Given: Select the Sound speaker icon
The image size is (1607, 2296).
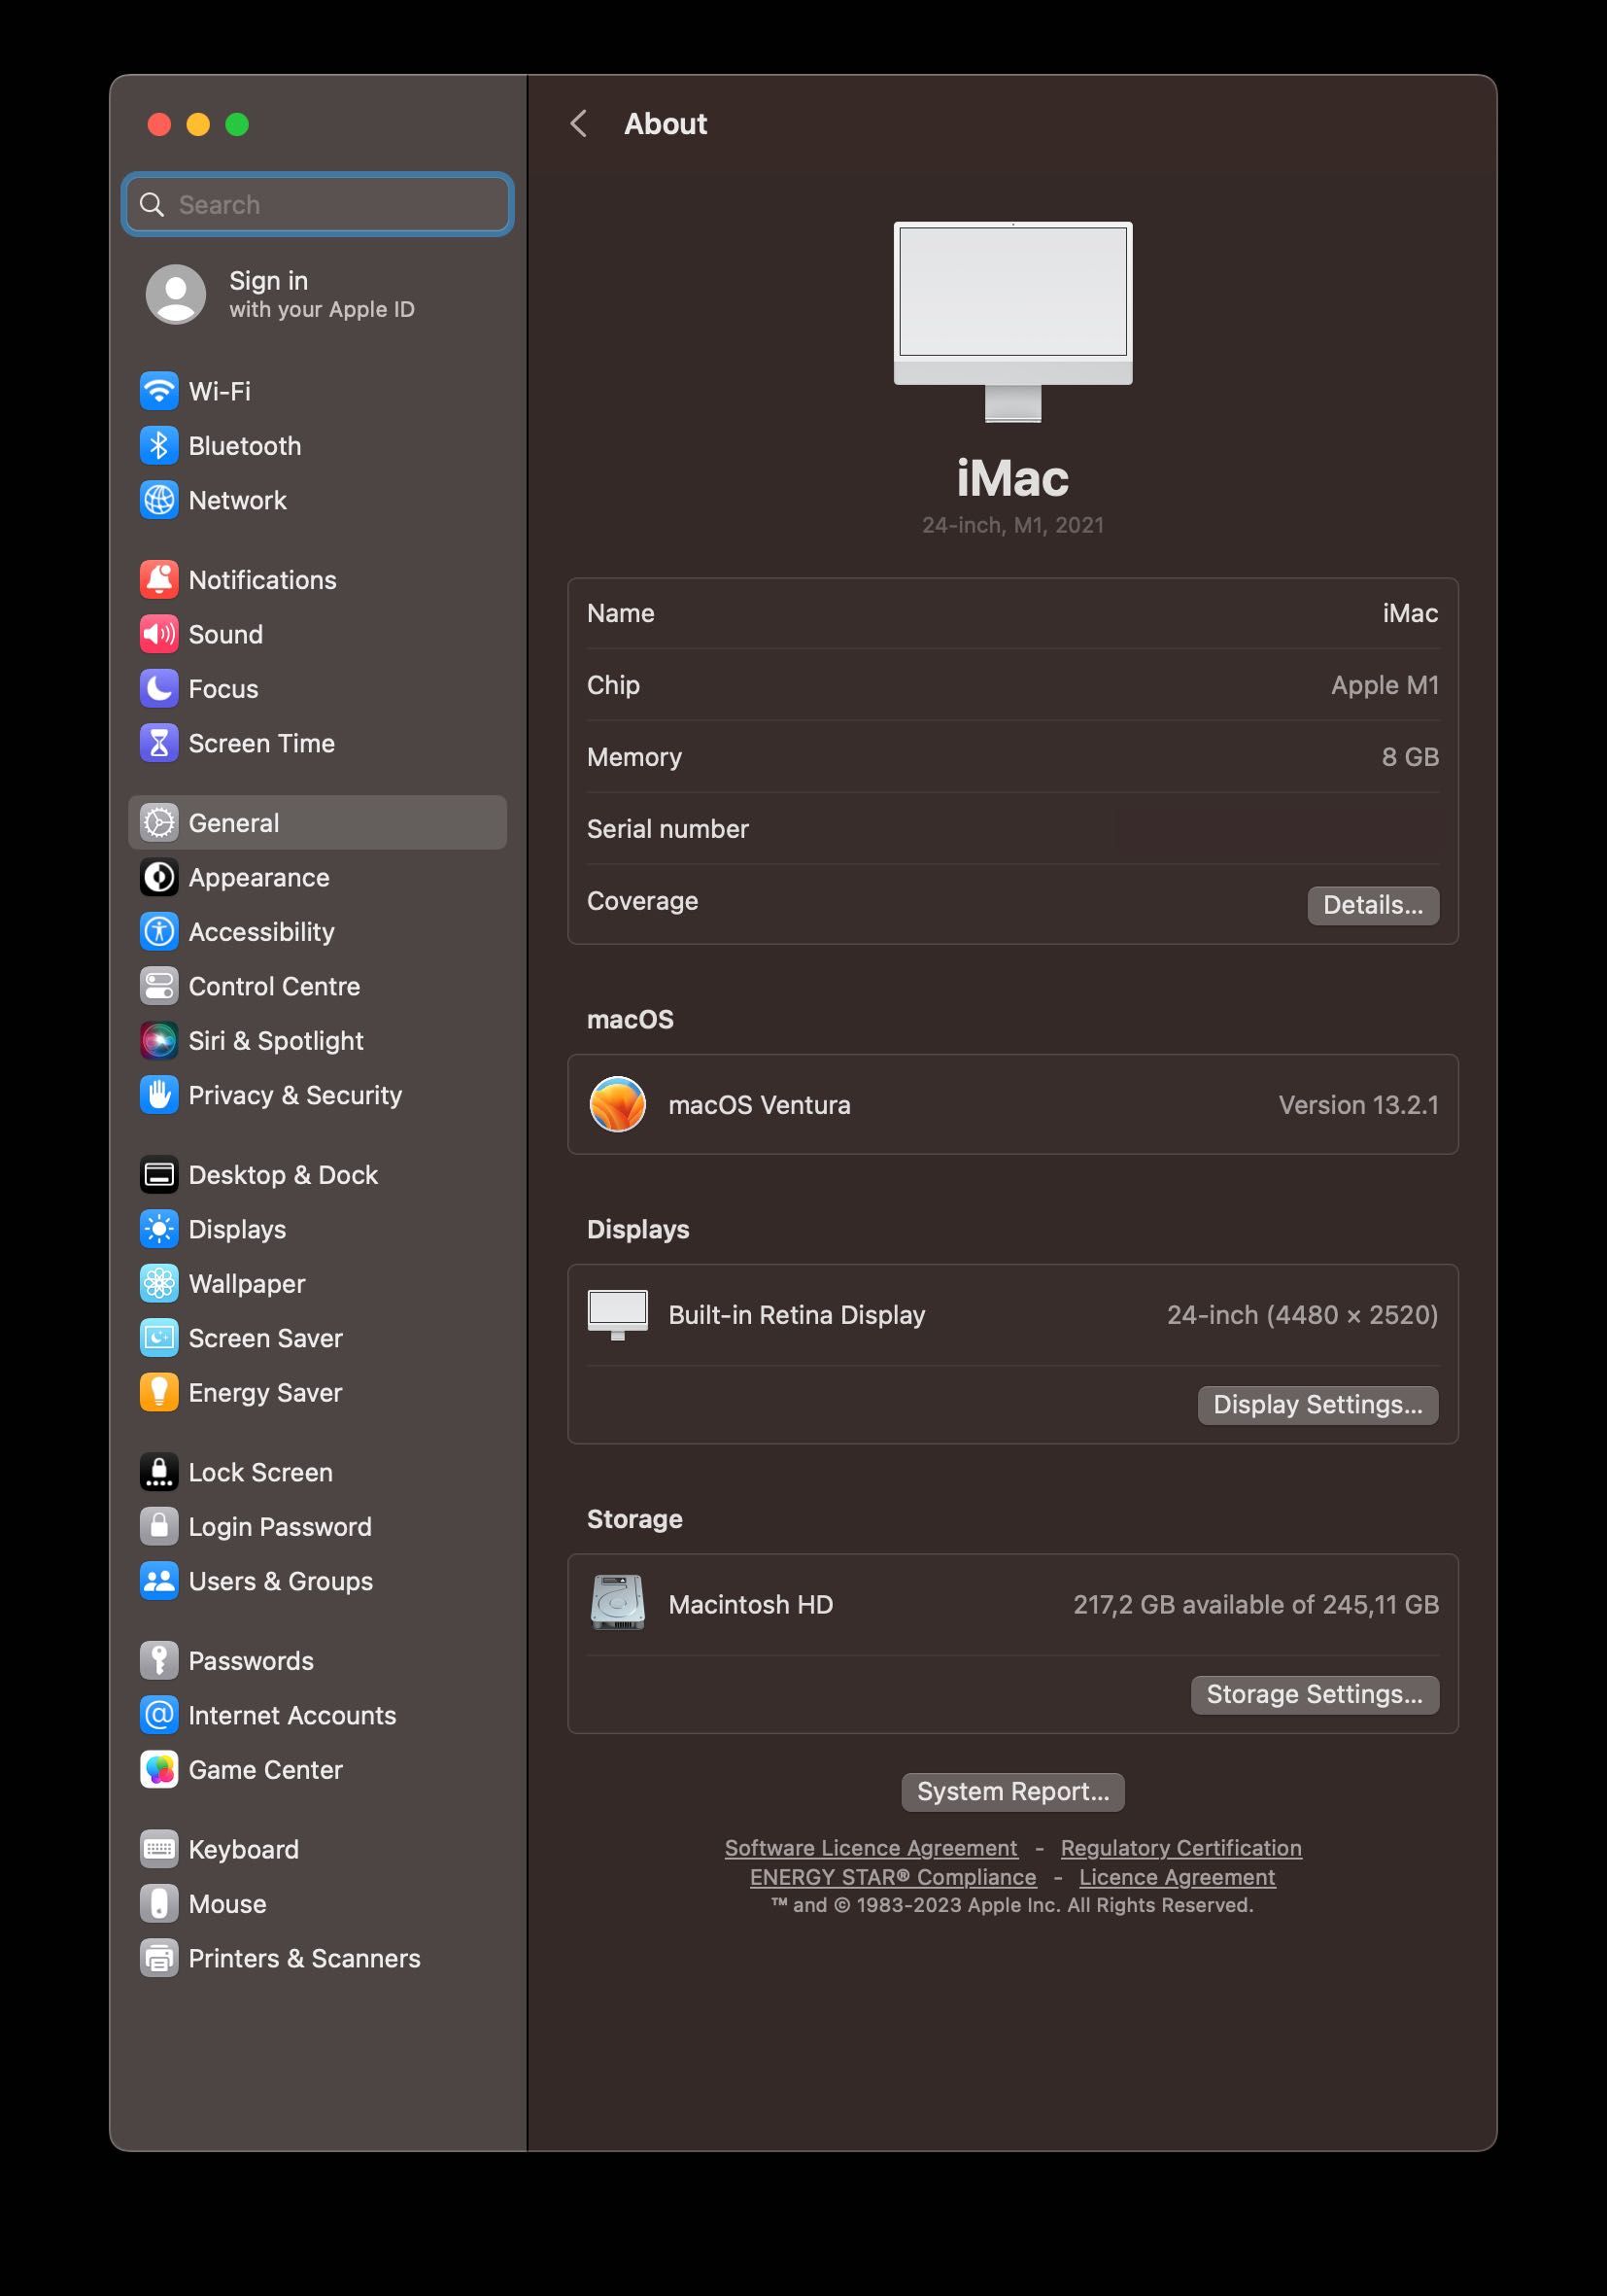Looking at the screenshot, I should pyautogui.click(x=159, y=634).
